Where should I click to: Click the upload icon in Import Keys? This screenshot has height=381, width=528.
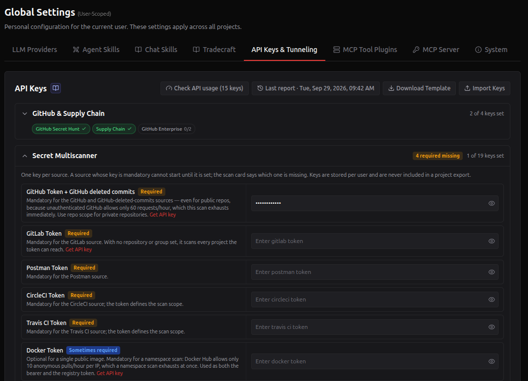[467, 88]
